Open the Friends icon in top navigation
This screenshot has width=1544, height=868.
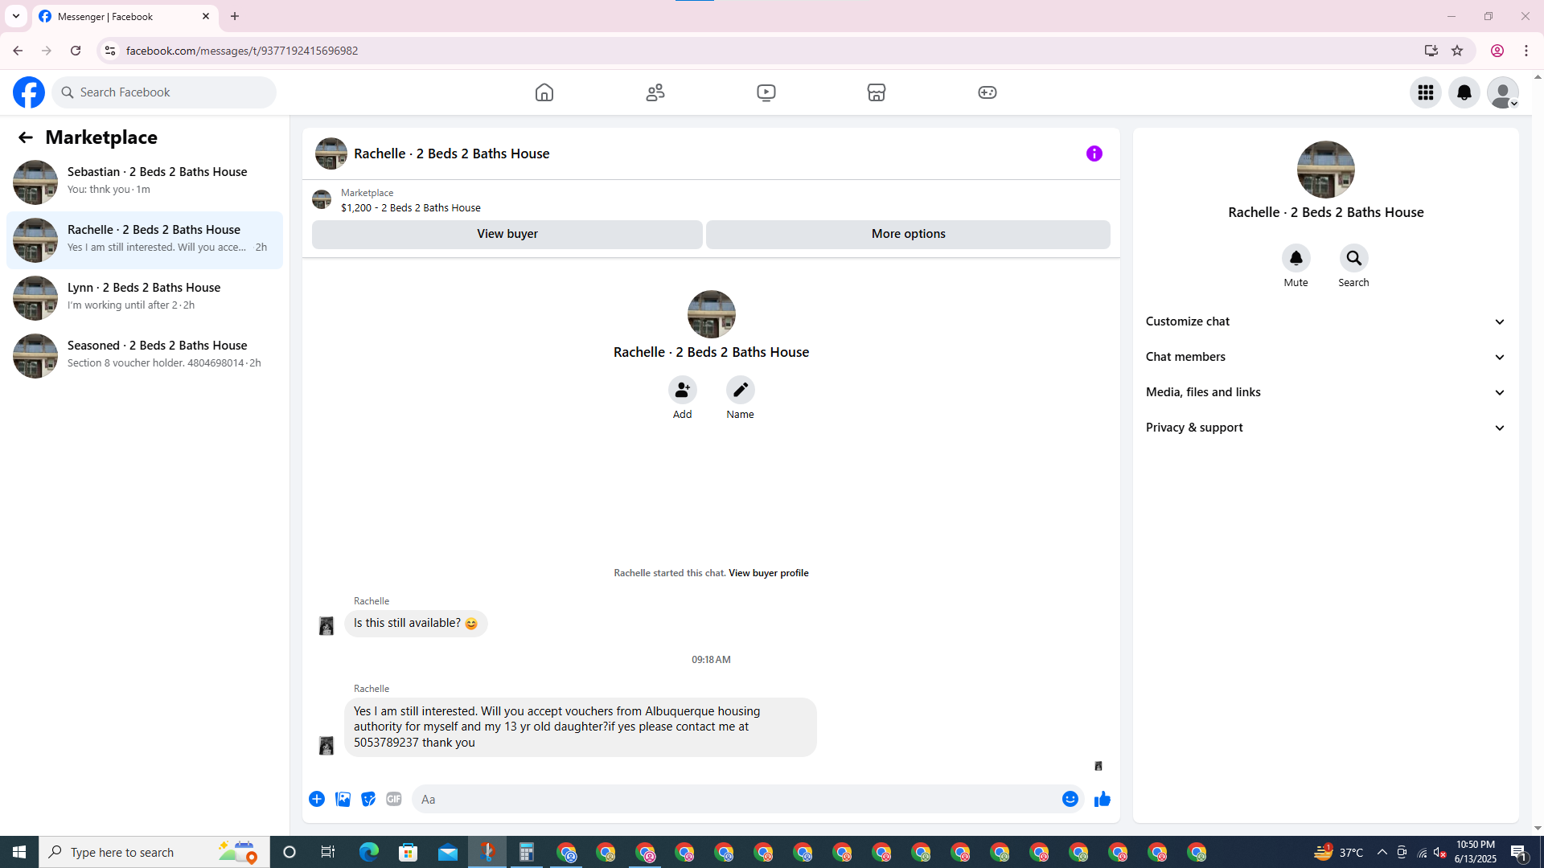[655, 92]
